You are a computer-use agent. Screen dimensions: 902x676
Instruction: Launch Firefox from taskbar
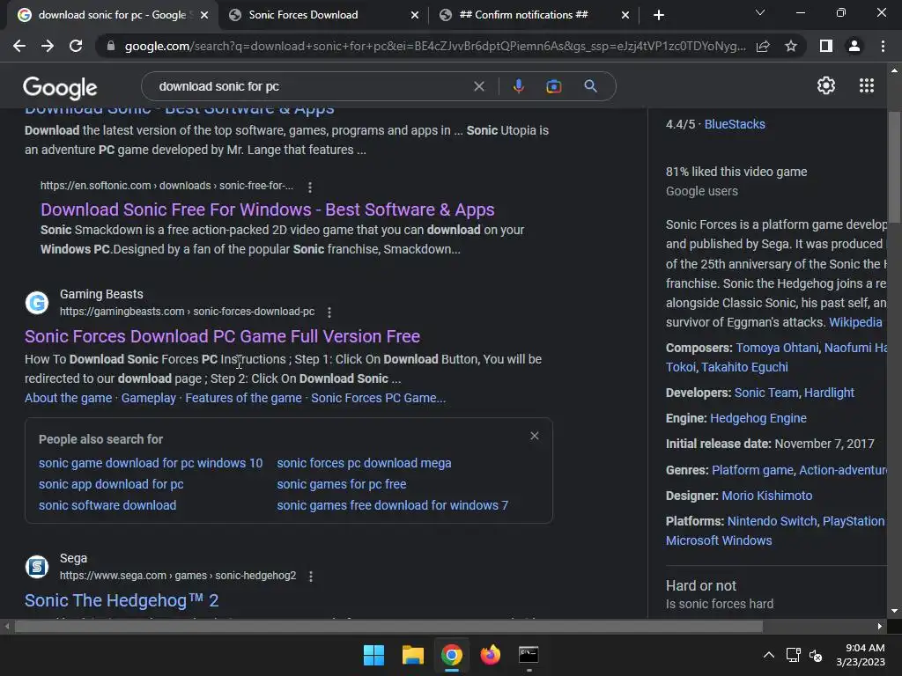(490, 655)
